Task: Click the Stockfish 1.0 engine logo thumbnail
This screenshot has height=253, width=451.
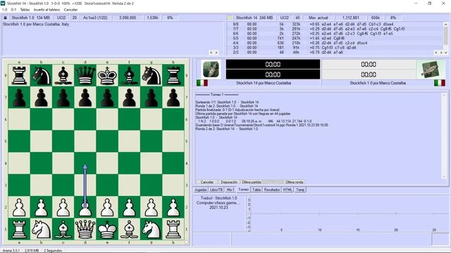Action: click(x=430, y=69)
